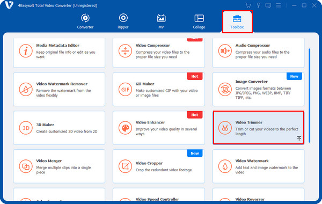Open the MV tab
The image size is (322, 204).
pyautogui.click(x=161, y=21)
